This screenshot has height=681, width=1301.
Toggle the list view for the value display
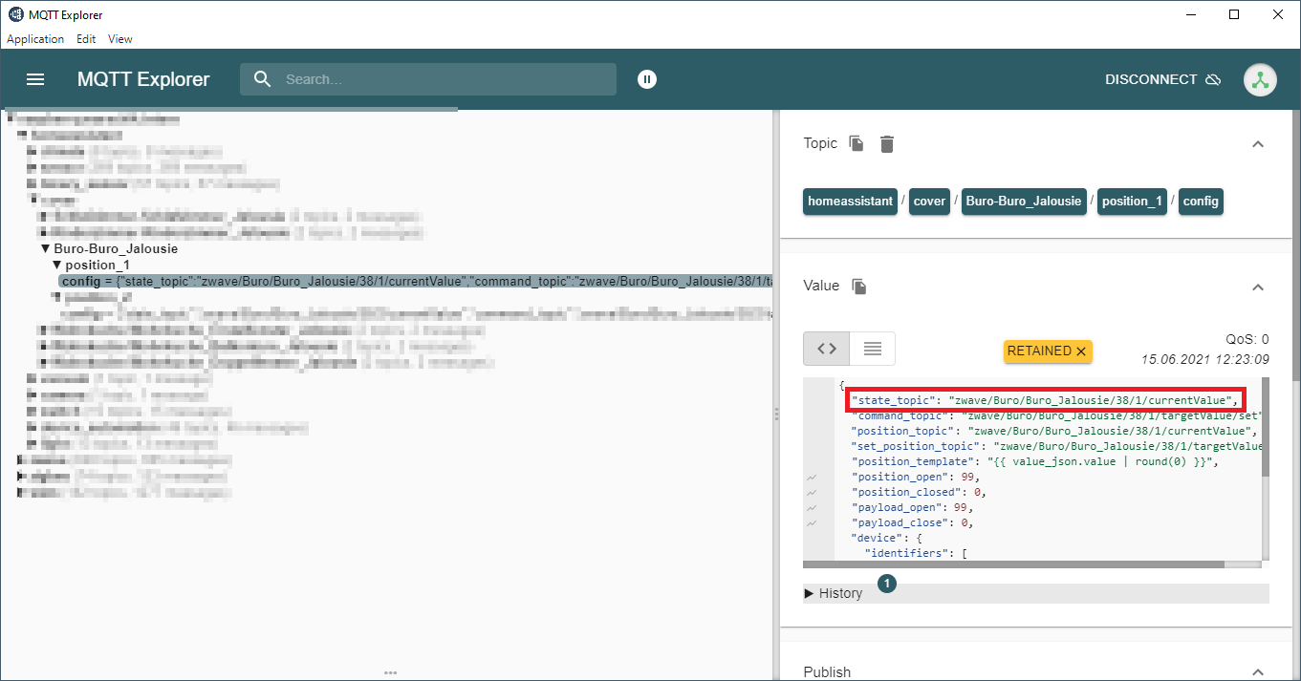click(872, 348)
